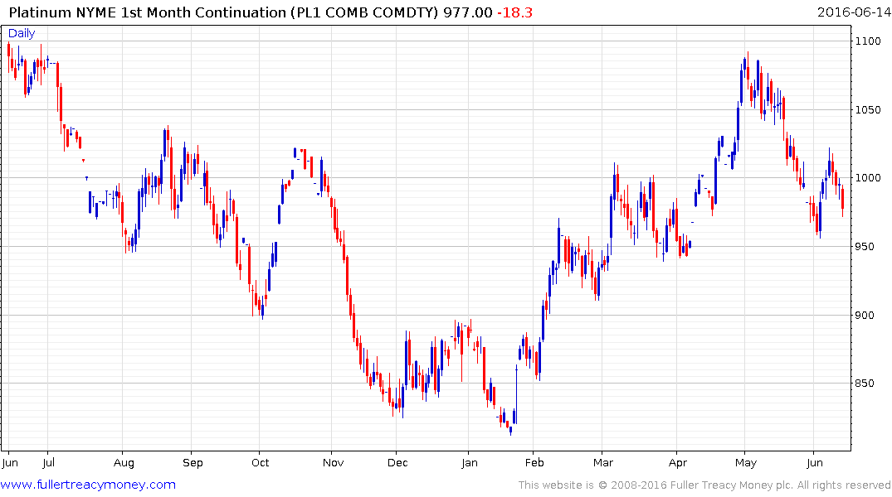The width and height of the screenshot is (892, 497).
Task: Click the Mar month label on the time axis
Action: [603, 462]
